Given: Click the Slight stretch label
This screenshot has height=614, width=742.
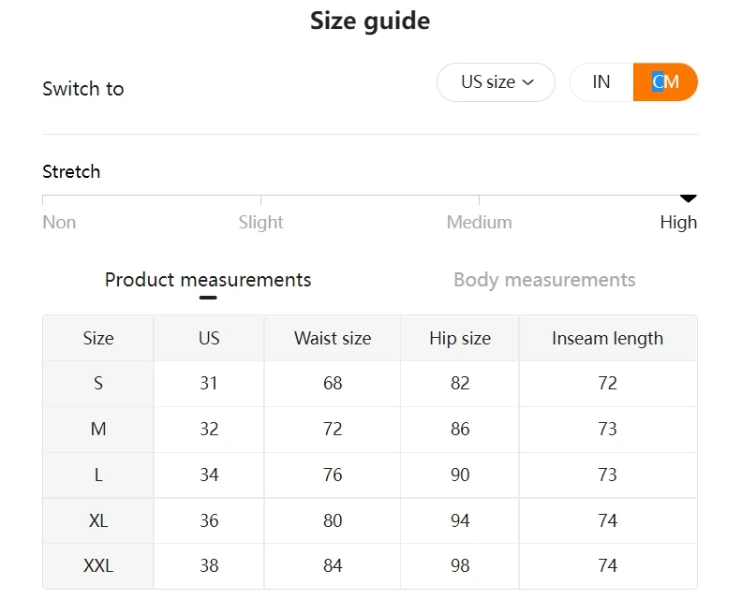Looking at the screenshot, I should coord(260,223).
